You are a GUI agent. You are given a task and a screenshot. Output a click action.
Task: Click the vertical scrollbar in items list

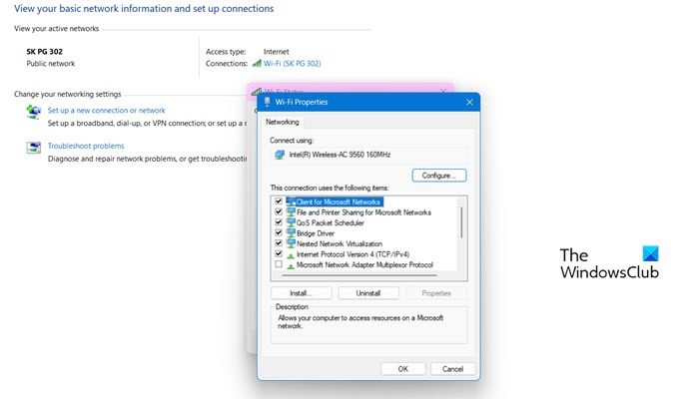click(461, 222)
